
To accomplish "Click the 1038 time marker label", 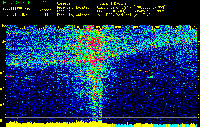I will [x=155, y=27].
